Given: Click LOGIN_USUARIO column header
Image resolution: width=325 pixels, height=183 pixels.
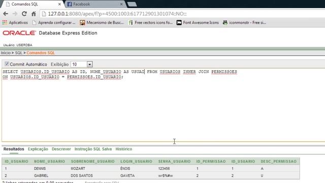Looking at the screenshot, I should click(x=137, y=161).
